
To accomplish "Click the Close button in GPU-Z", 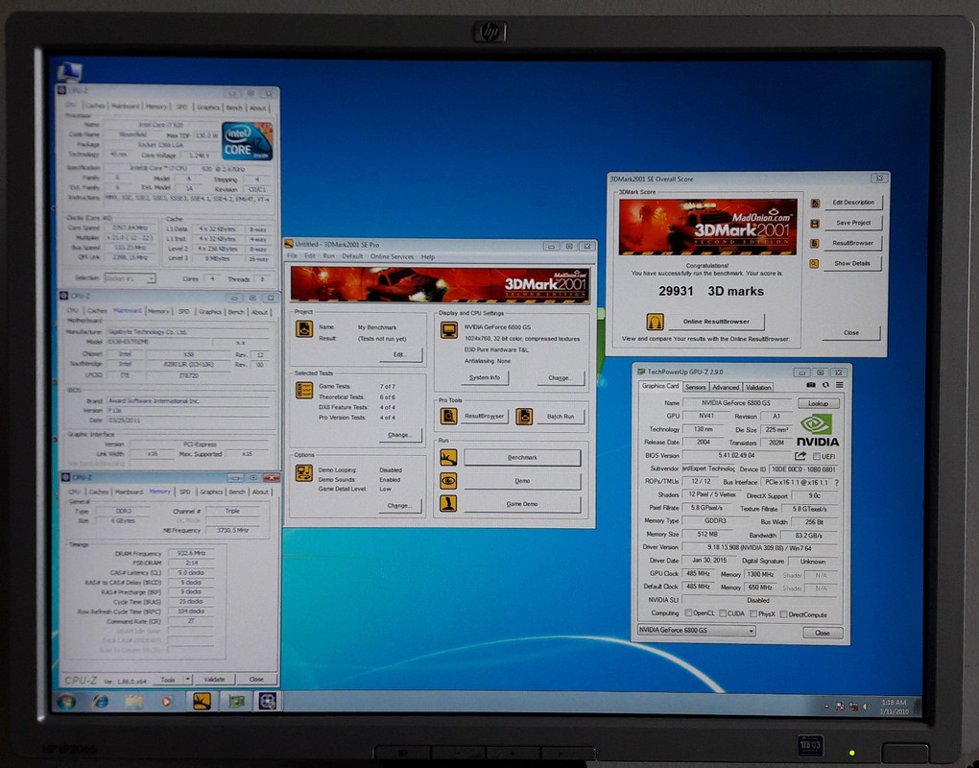I will (x=823, y=633).
